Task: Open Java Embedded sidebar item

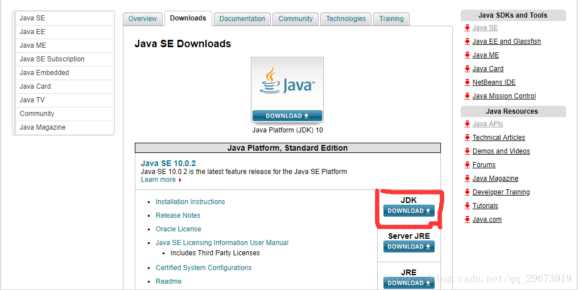Action: [x=63, y=73]
